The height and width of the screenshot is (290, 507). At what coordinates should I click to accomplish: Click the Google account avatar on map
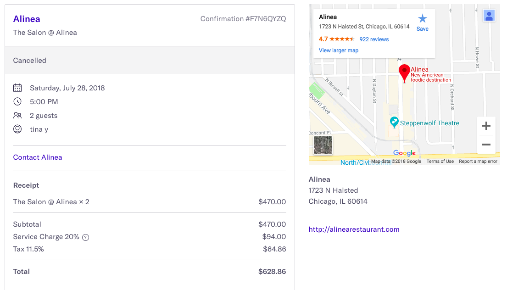pyautogui.click(x=489, y=16)
